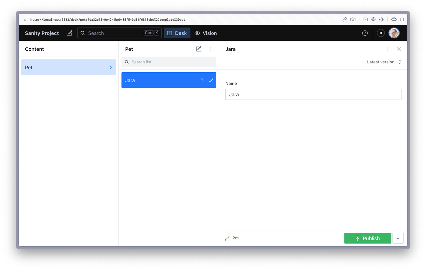This screenshot has width=426, height=270.
Task: Open the help question-mark menu
Action: tap(365, 33)
